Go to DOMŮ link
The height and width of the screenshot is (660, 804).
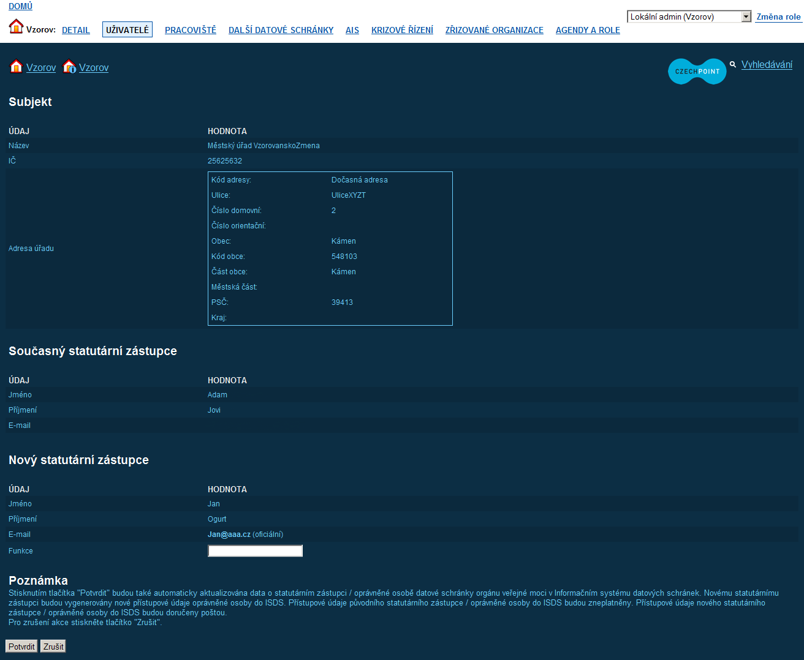[x=21, y=6]
